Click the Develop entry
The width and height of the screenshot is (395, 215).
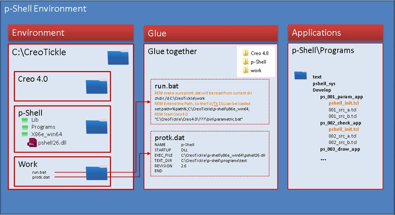tap(322, 90)
